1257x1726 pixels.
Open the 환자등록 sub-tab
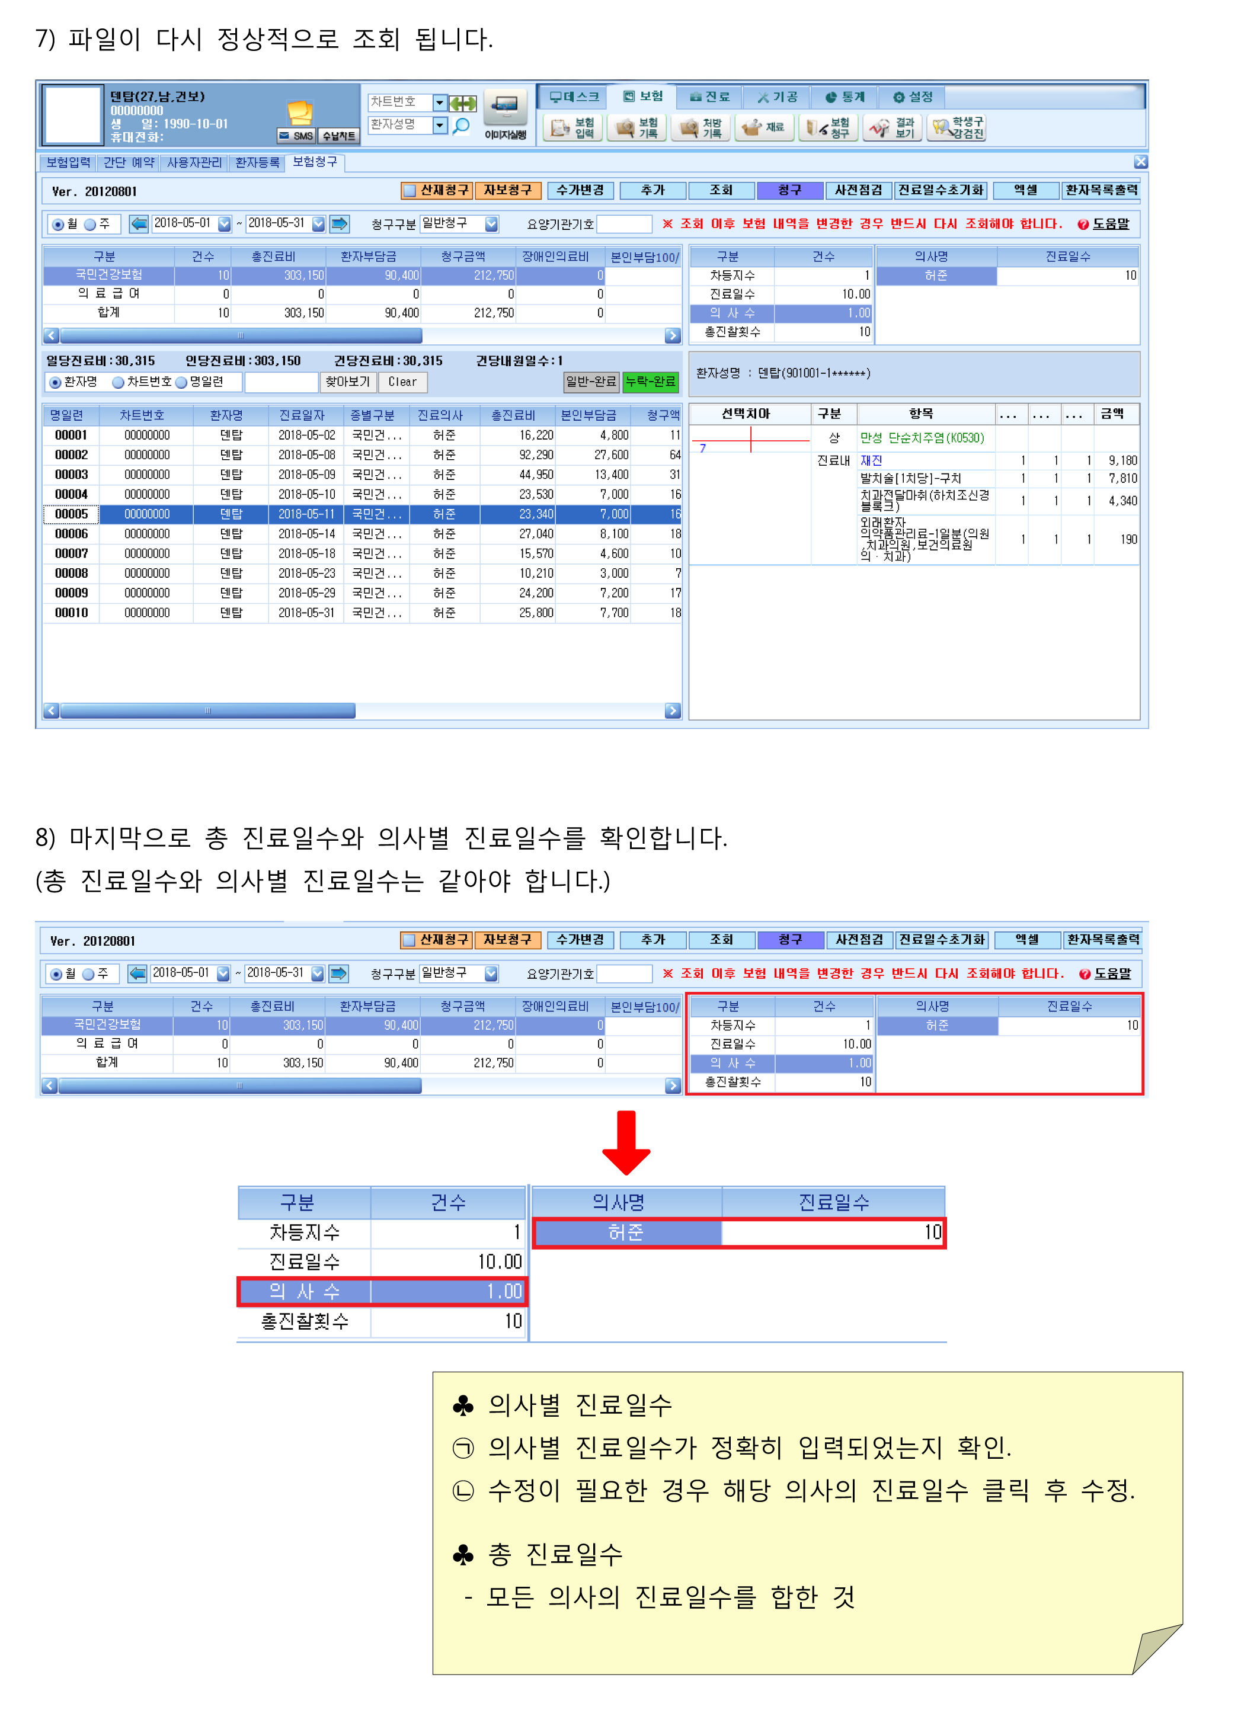(257, 163)
